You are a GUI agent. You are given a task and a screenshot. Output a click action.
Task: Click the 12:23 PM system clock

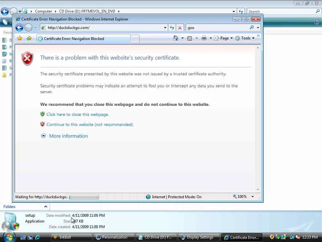click(310, 237)
